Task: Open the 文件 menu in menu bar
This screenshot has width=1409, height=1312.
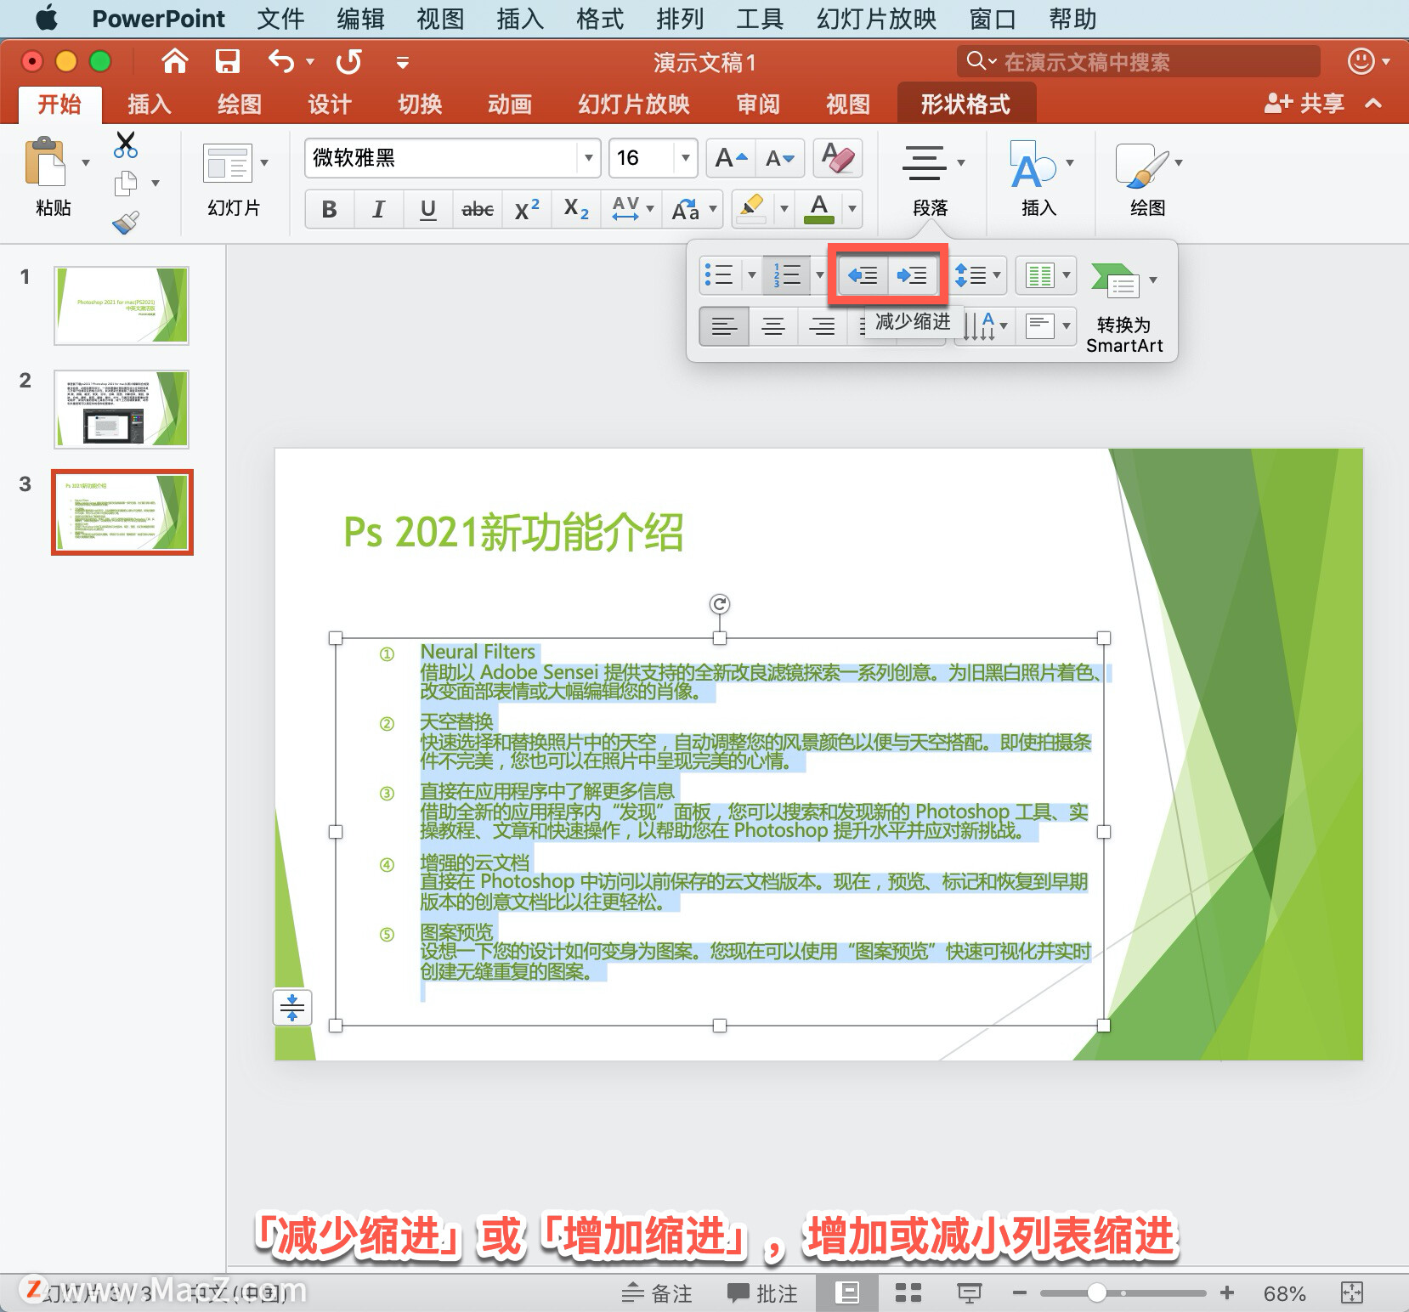Action: (x=280, y=19)
